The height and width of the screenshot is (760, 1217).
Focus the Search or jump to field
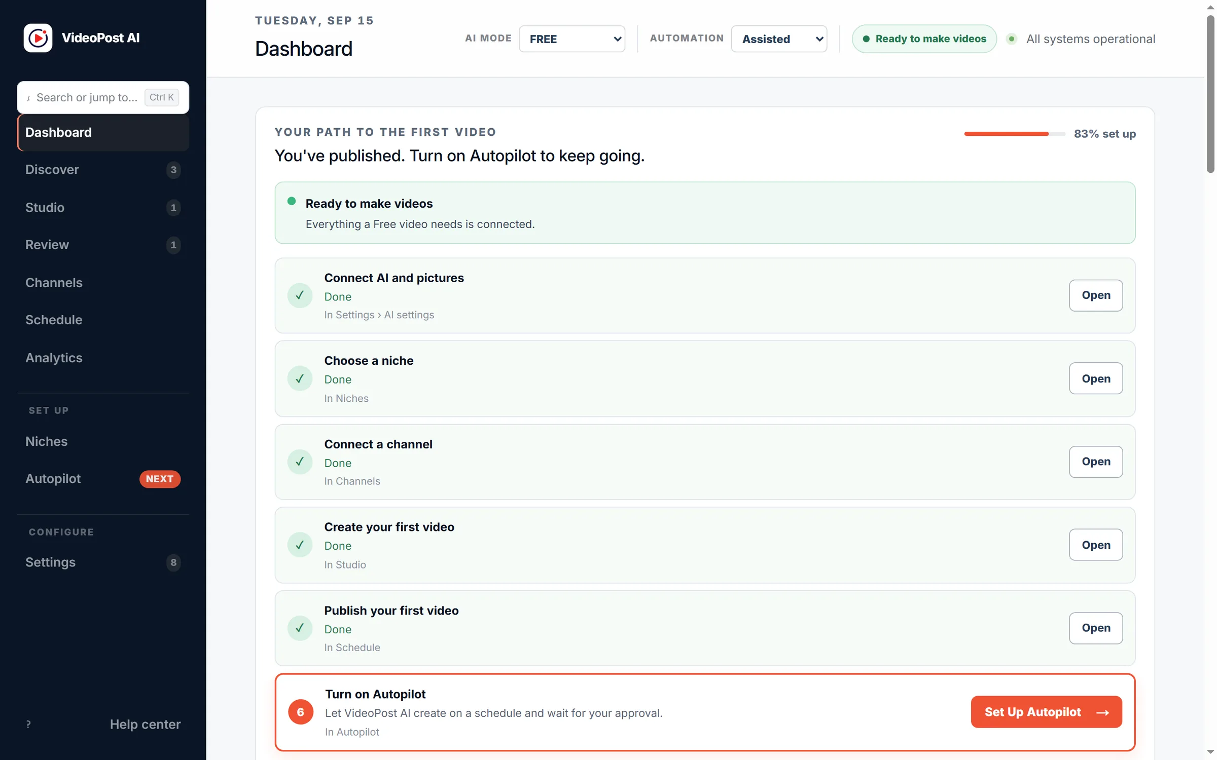103,98
